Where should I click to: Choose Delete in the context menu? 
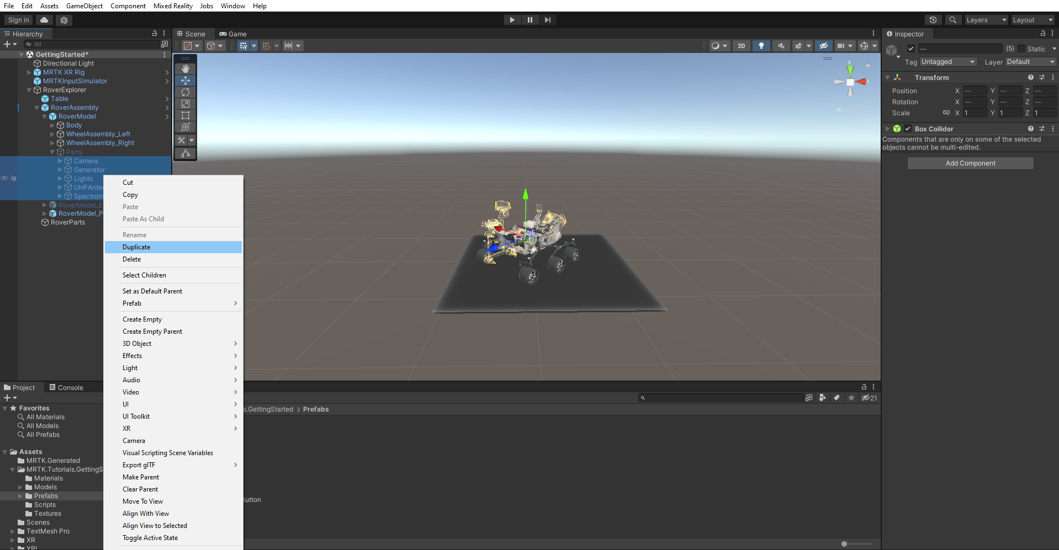173,259
